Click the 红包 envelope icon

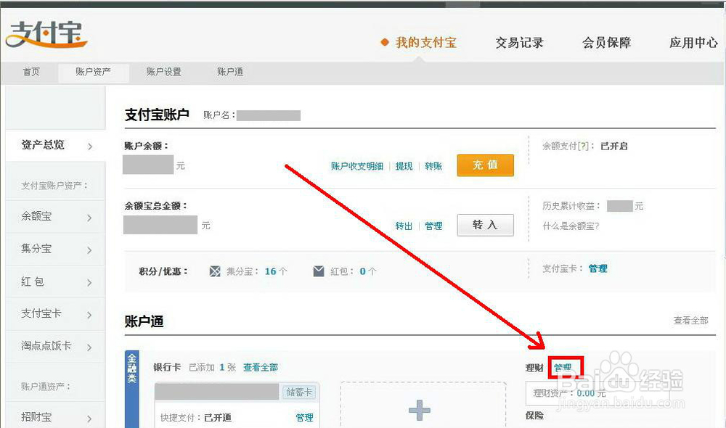tap(319, 271)
